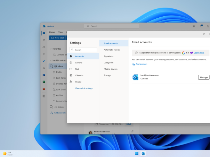
Task: Click the notifications bell icon
Action: coord(201,26)
